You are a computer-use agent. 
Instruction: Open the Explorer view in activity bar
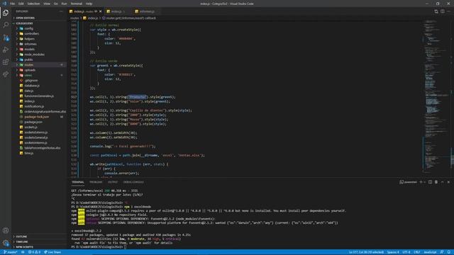tap(6, 13)
